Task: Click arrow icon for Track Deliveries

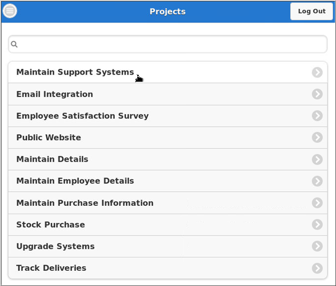Action: click(317, 268)
